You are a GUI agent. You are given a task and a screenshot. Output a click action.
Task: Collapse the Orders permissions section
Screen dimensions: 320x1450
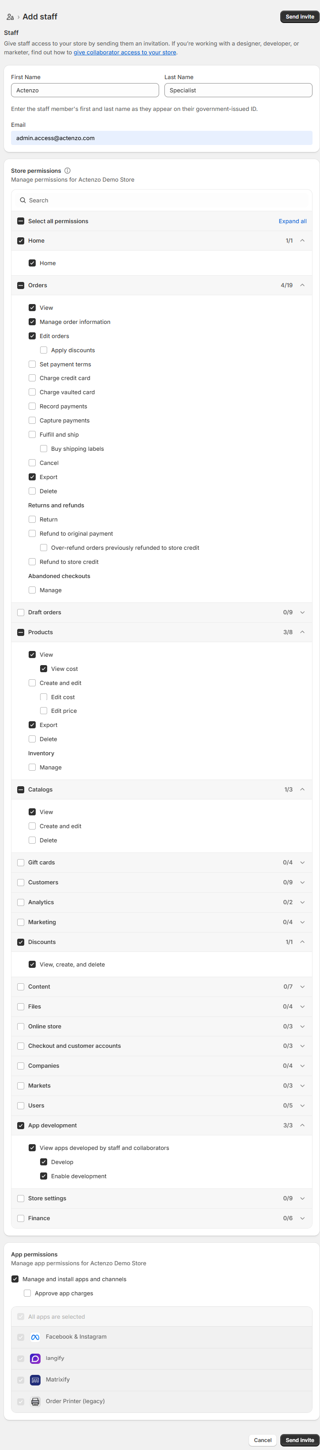(303, 285)
